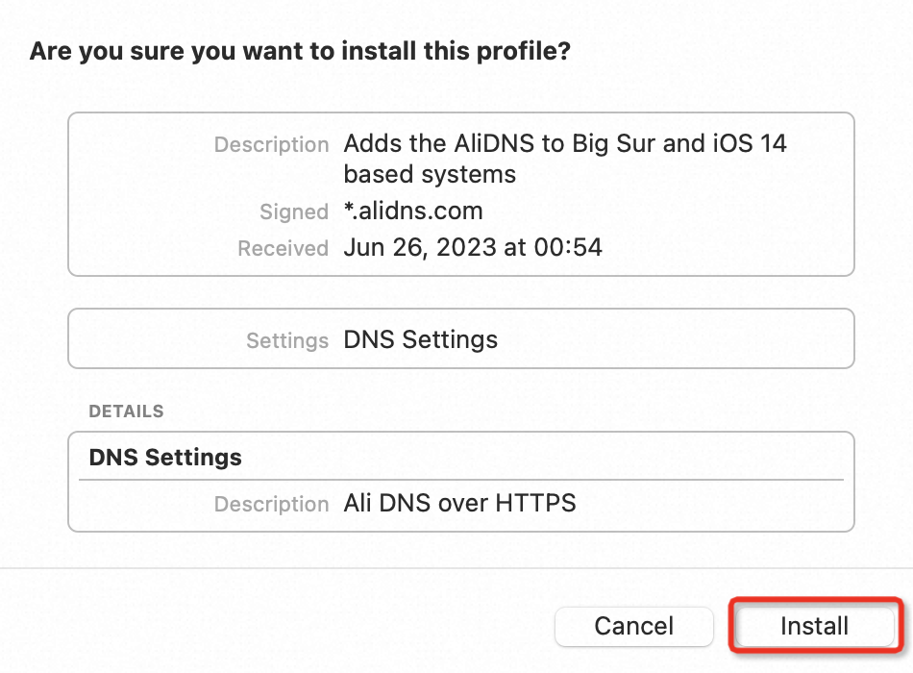Screen dimensions: 913x673
Task: Click the DNS Settings bold heading under DETAILS
Action: coord(164,457)
